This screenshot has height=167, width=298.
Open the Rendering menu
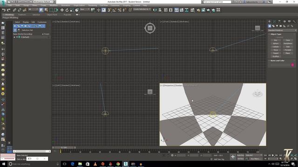(93, 6)
